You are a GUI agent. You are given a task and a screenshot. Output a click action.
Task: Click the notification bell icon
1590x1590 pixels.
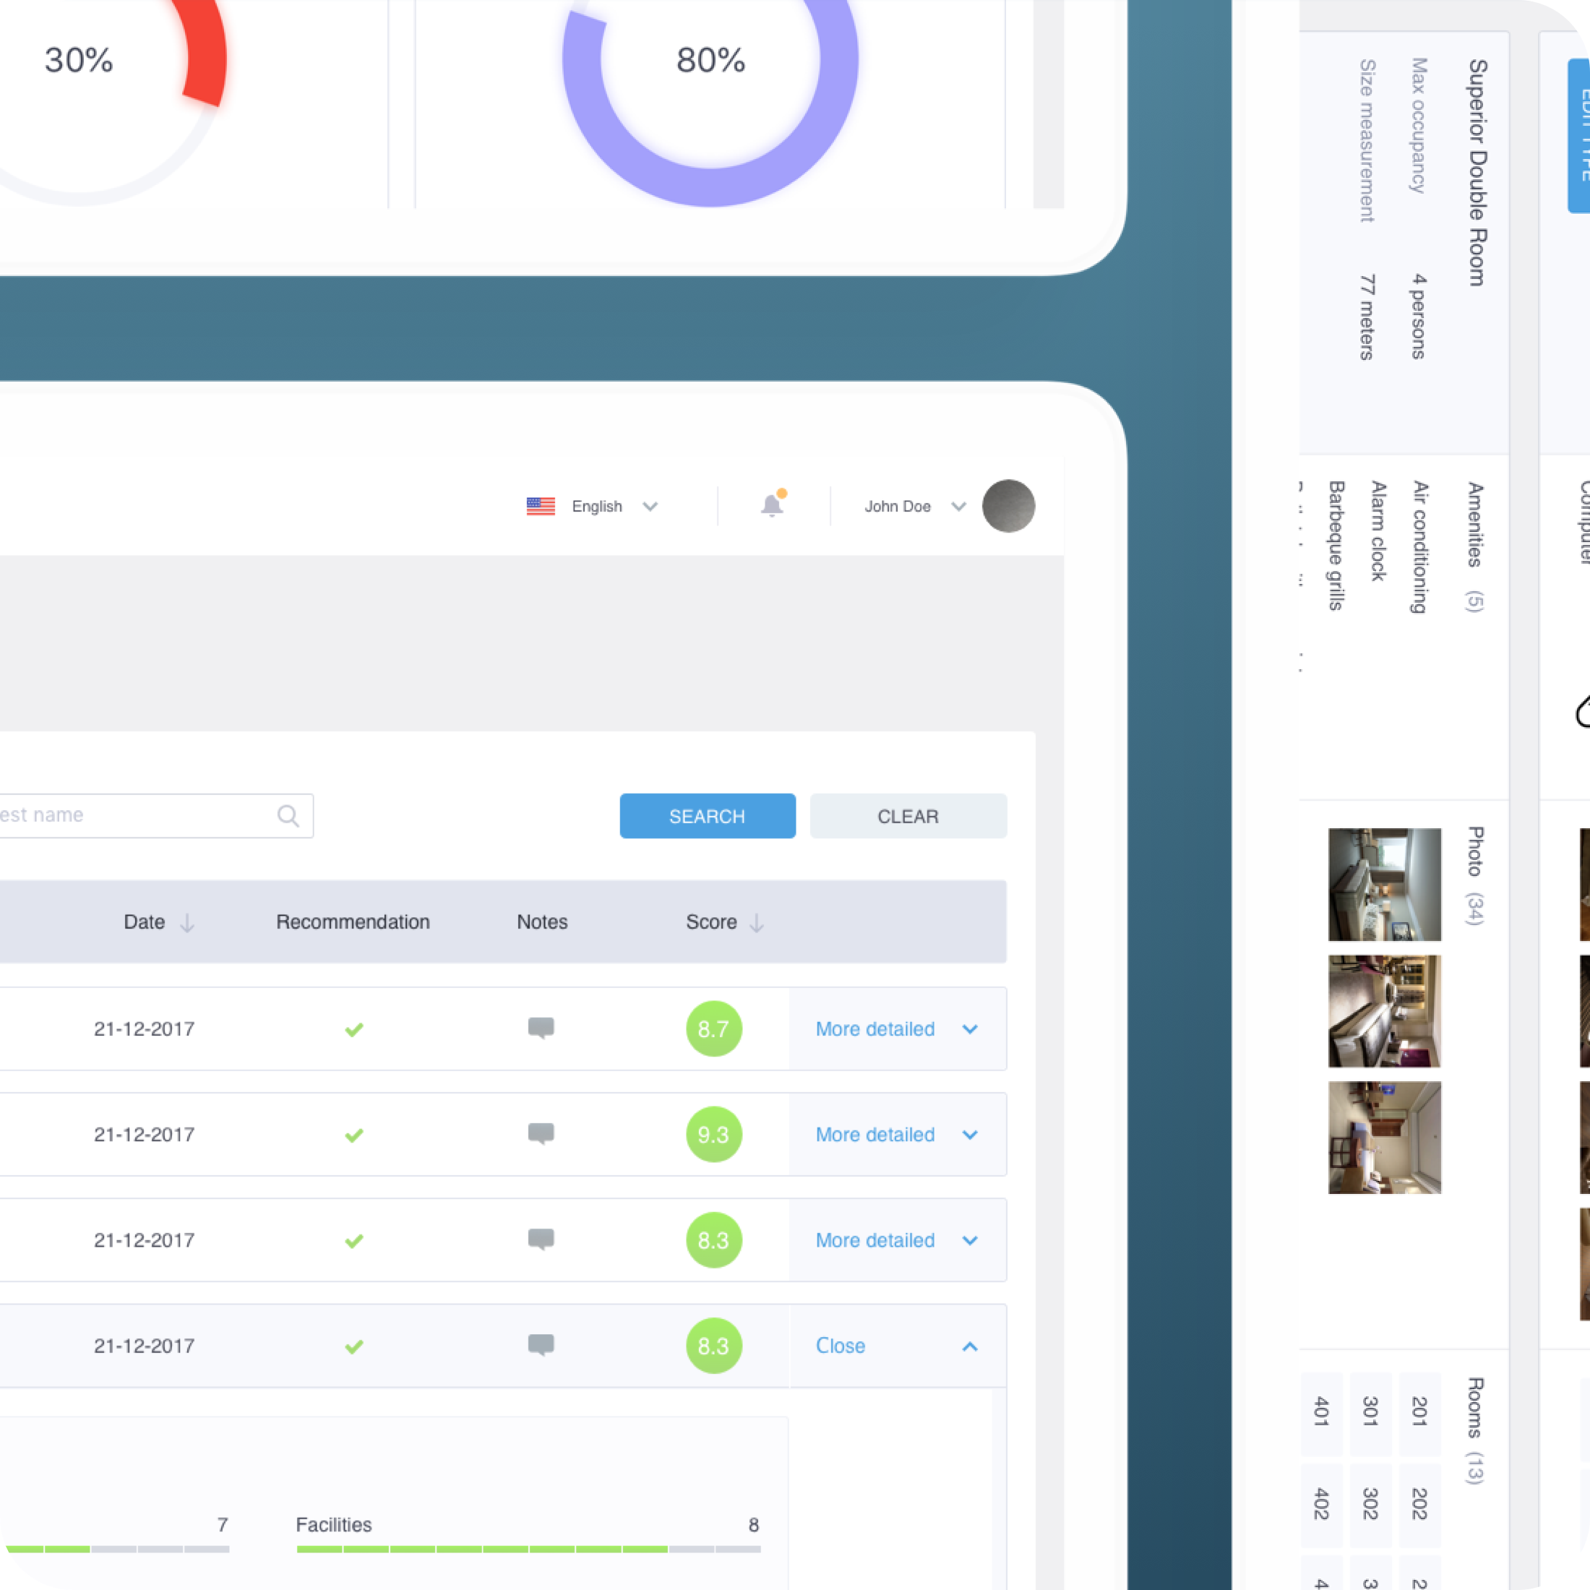771,505
